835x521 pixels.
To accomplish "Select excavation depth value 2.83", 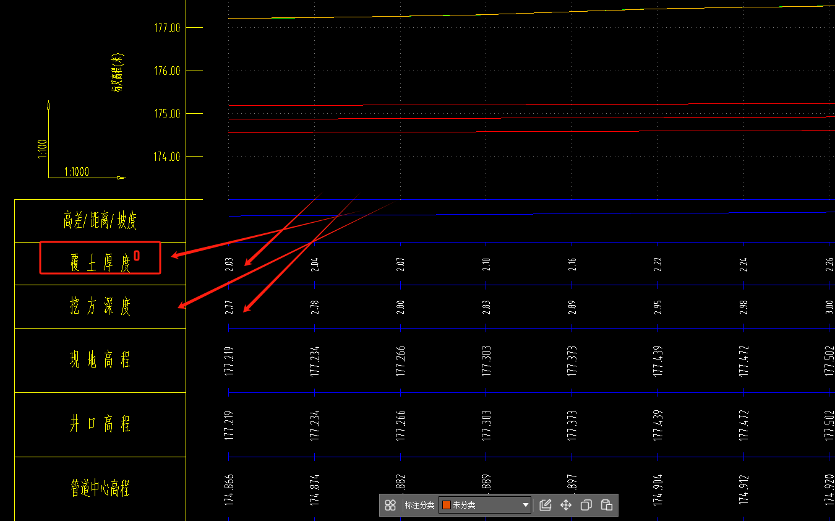I will pos(486,308).
